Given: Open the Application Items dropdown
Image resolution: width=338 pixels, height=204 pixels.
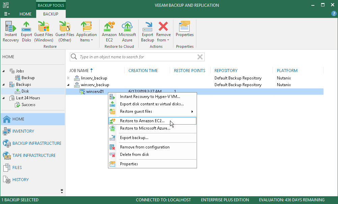Looking at the screenshot, I should click(x=86, y=31).
